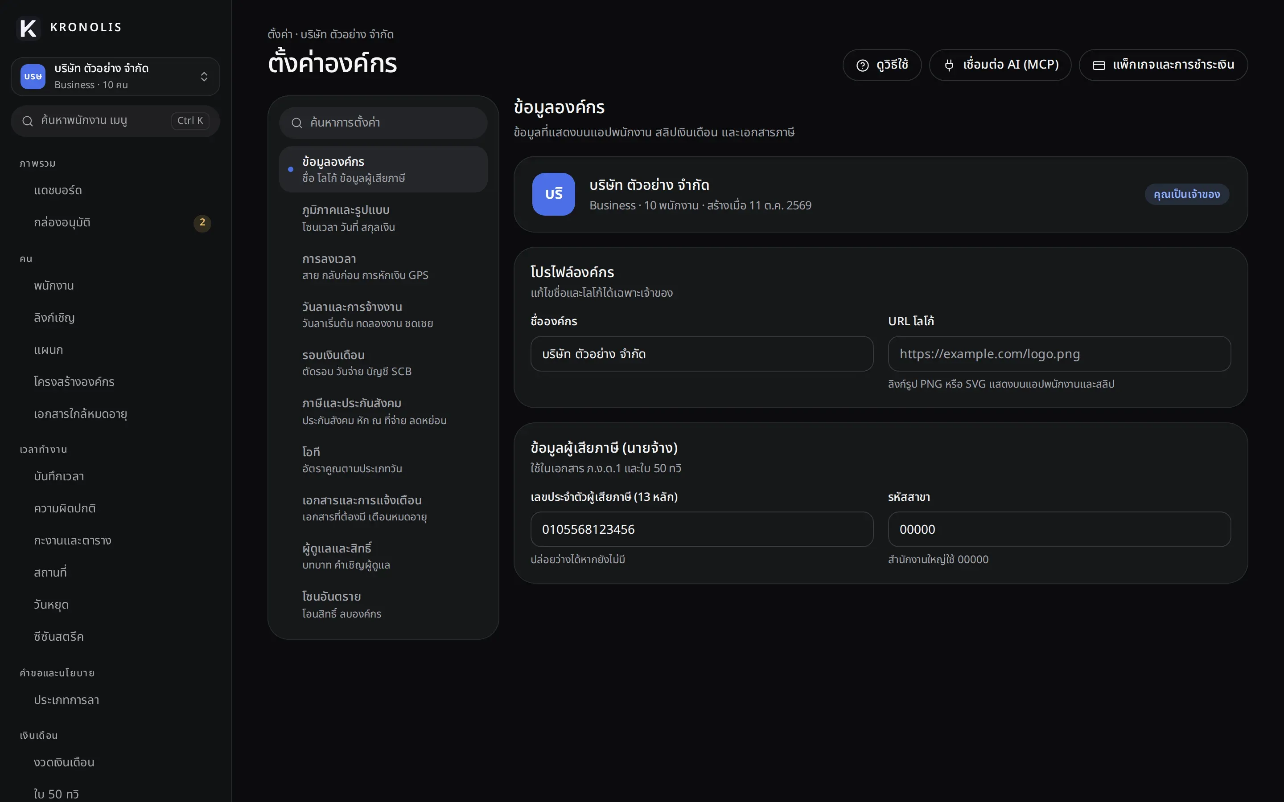Focus the ค้นหาการตั้งค่า search field
This screenshot has height=802, width=1284.
click(x=383, y=123)
